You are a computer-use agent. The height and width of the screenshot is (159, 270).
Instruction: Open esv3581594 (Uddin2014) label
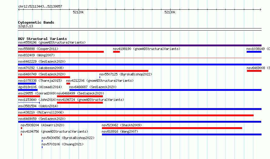(38, 106)
